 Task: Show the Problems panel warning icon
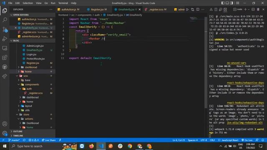[x=211, y=10]
